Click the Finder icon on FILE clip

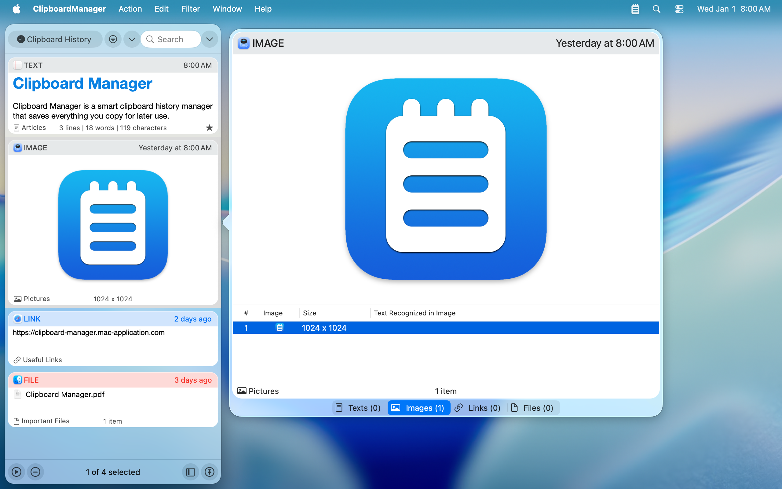point(17,380)
